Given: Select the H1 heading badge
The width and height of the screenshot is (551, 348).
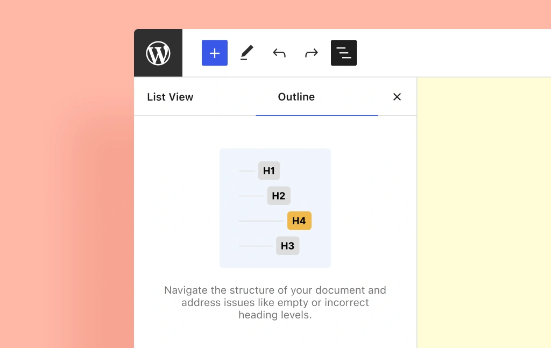Looking at the screenshot, I should (269, 171).
